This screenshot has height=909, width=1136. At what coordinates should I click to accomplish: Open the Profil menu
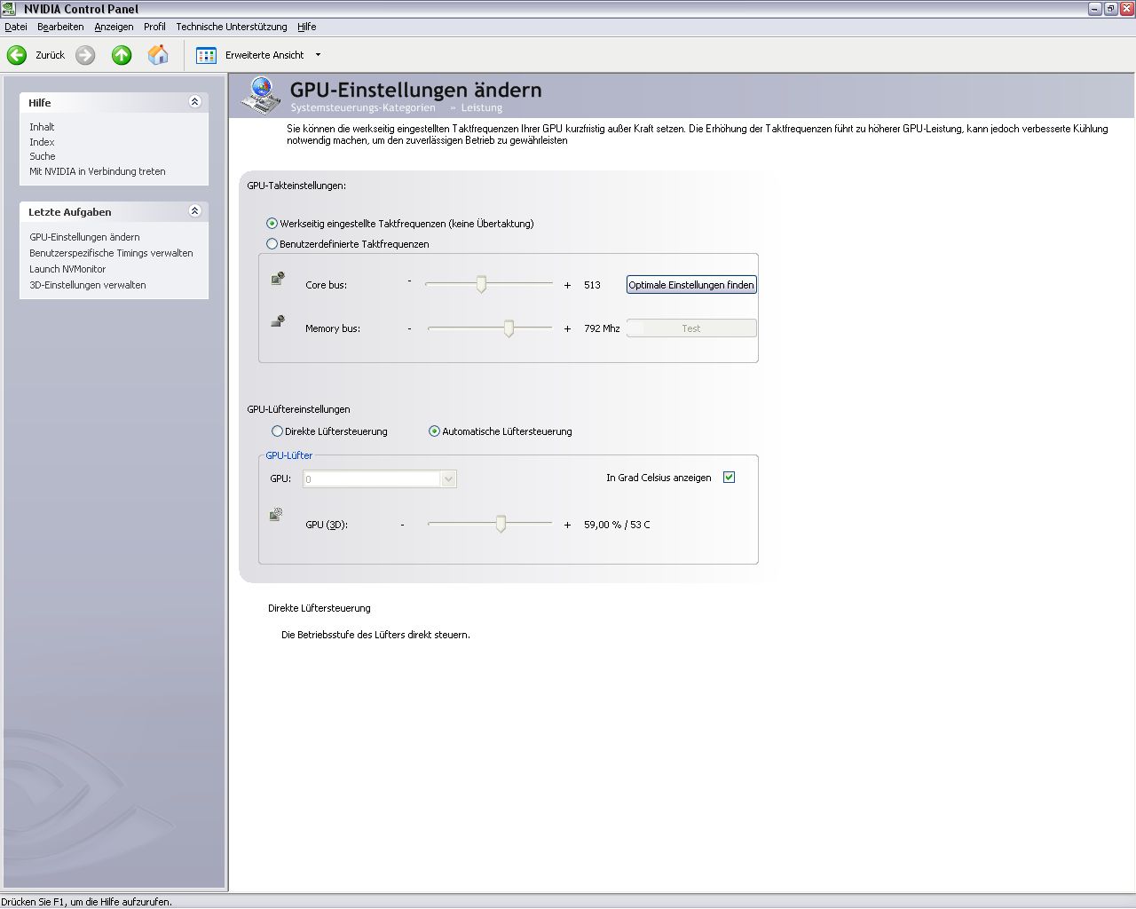pos(154,27)
